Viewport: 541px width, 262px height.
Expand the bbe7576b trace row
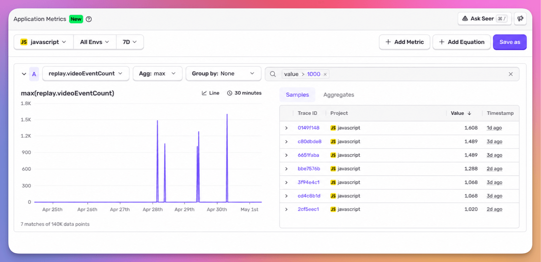(286, 169)
